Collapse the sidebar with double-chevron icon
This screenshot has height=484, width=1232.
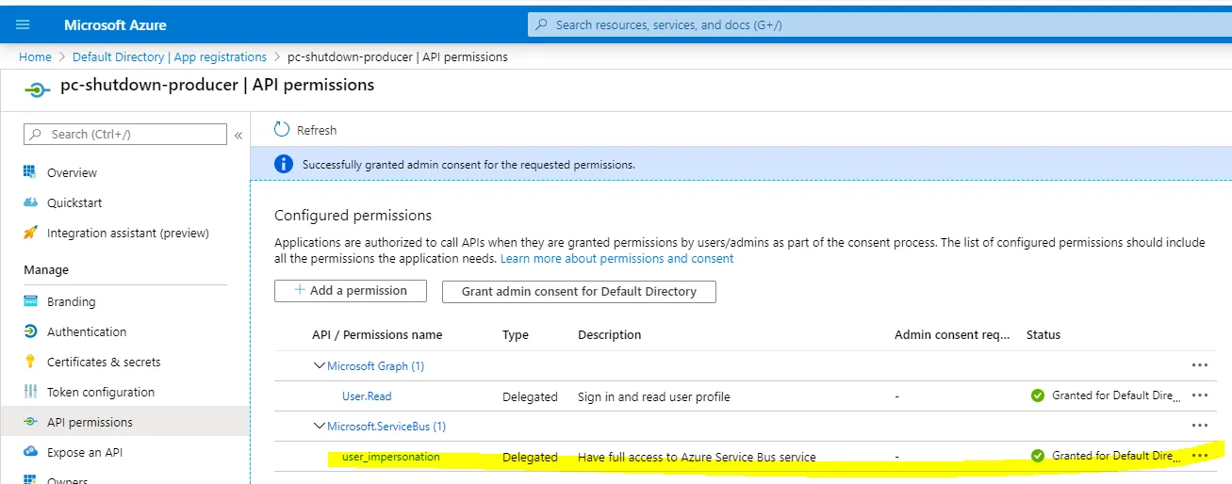click(x=238, y=136)
